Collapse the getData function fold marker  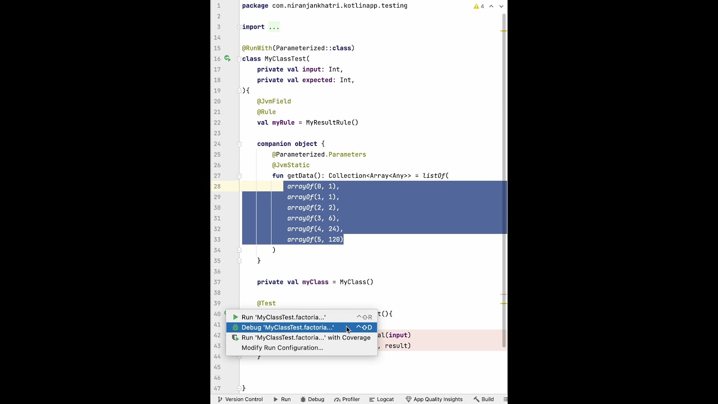click(239, 176)
